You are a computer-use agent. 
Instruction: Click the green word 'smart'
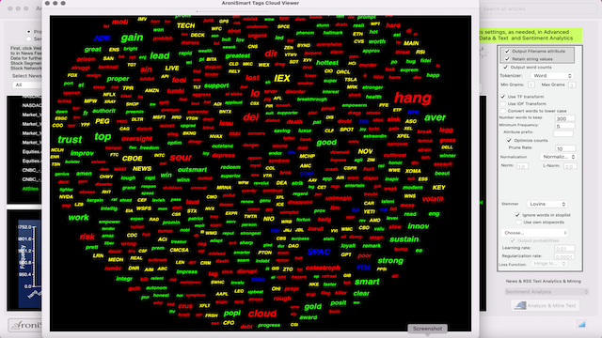(x=367, y=282)
